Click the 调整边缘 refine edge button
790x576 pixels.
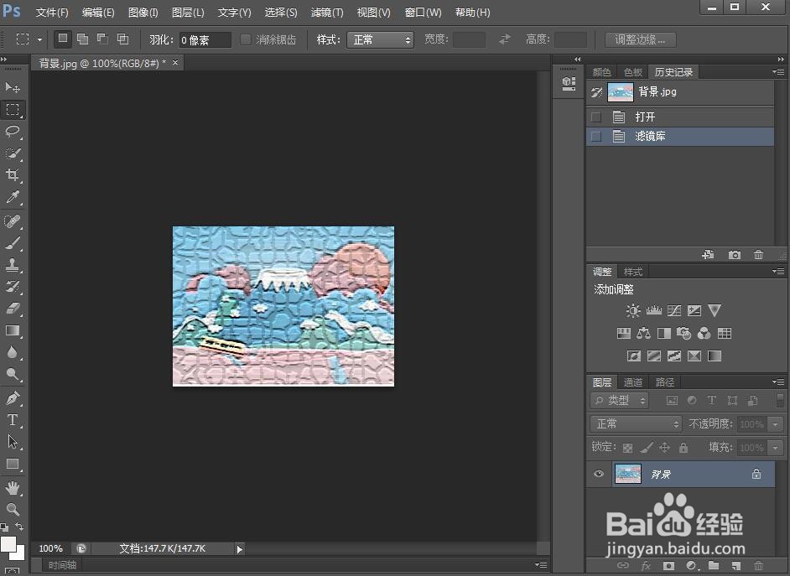pyautogui.click(x=641, y=39)
